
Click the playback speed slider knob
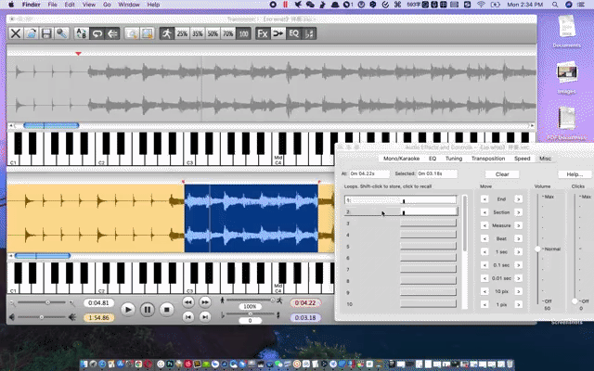pyautogui.click(x=272, y=300)
